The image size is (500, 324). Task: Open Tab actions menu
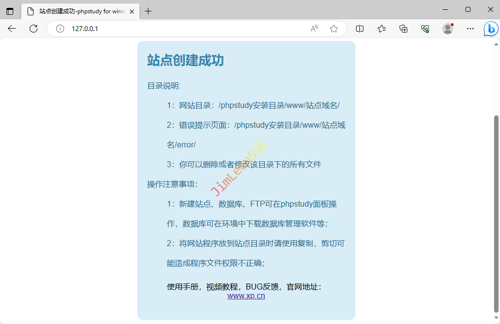pyautogui.click(x=10, y=11)
